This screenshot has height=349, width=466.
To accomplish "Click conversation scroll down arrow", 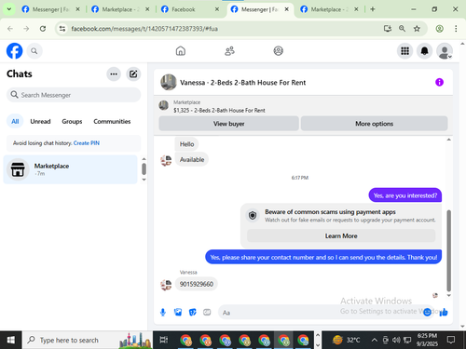I will tap(448, 295).
